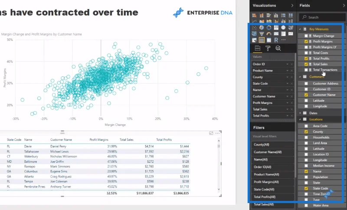347x210 pixels.
Task: Remove State Code from Values with its X
Action: point(291,84)
